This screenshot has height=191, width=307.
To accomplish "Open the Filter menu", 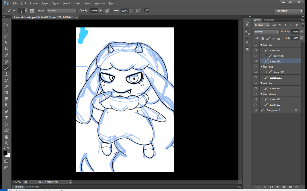I will [77, 3].
